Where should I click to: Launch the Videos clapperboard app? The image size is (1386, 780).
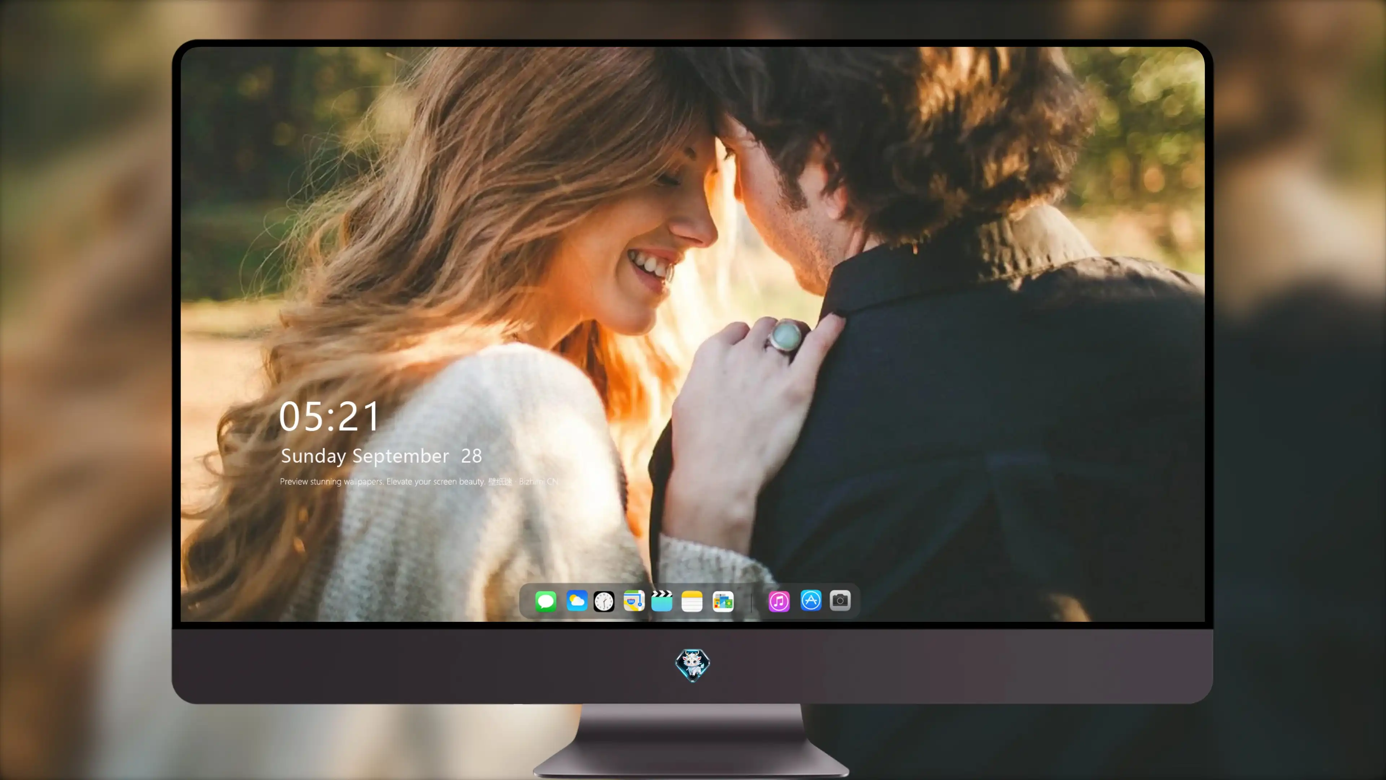pyautogui.click(x=662, y=601)
